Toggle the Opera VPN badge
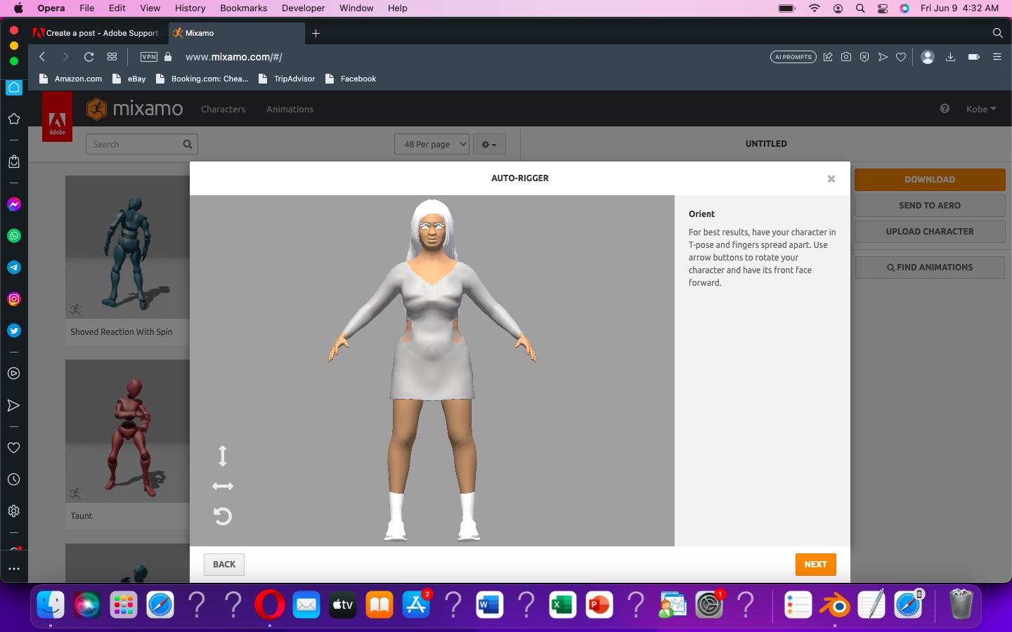 pyautogui.click(x=148, y=57)
